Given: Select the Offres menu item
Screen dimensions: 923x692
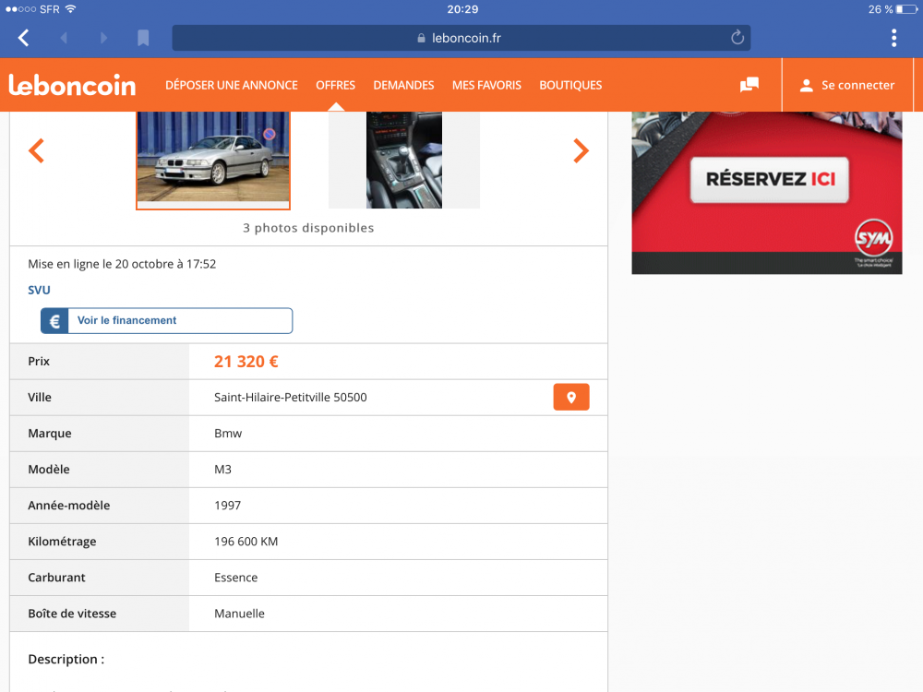Looking at the screenshot, I should (336, 85).
